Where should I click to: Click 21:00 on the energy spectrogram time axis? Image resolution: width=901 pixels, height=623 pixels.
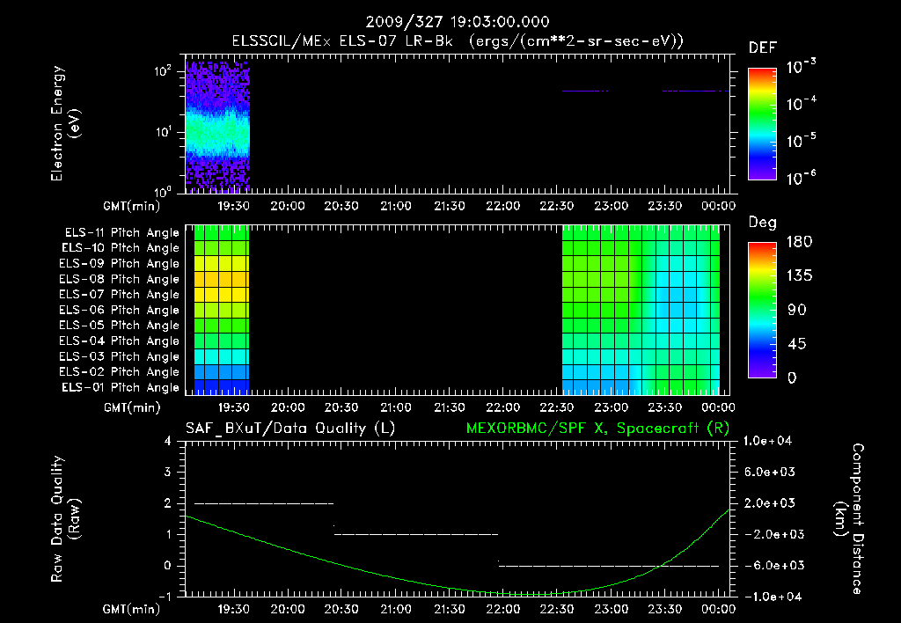click(396, 206)
